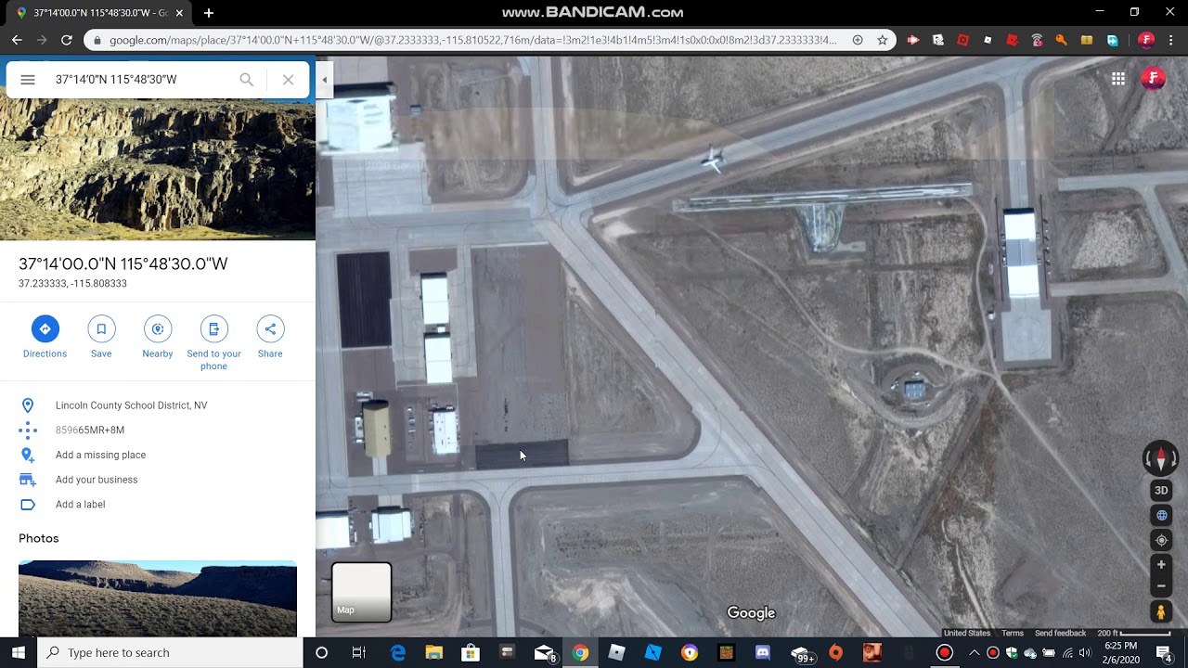Click the map scale 200 ft

pyautogui.click(x=1132, y=633)
